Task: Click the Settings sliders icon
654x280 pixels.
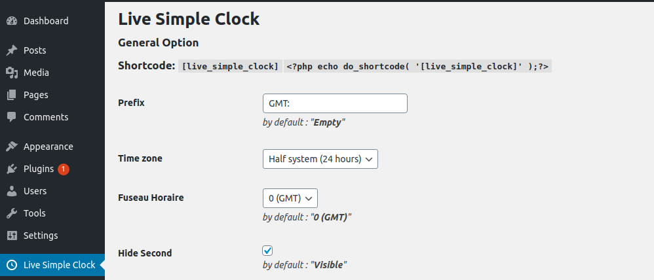Action: click(x=12, y=236)
